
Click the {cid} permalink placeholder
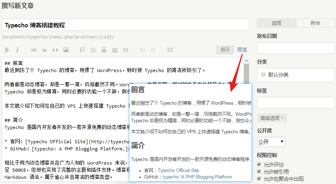(x=105, y=37)
